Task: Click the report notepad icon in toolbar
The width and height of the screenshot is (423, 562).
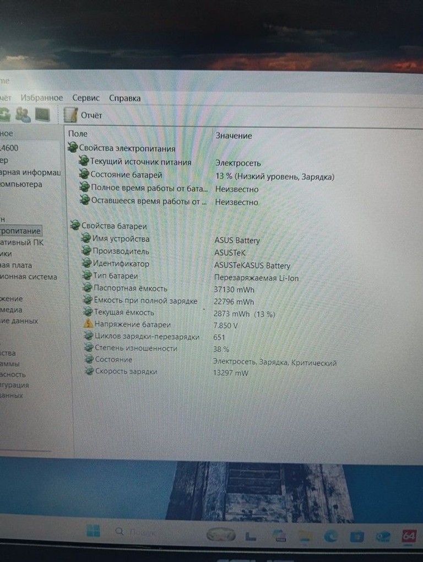Action: pos(70,115)
